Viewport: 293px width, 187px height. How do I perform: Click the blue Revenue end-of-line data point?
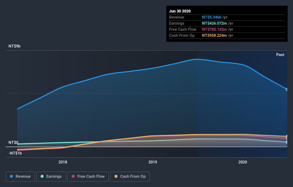pos(287,90)
